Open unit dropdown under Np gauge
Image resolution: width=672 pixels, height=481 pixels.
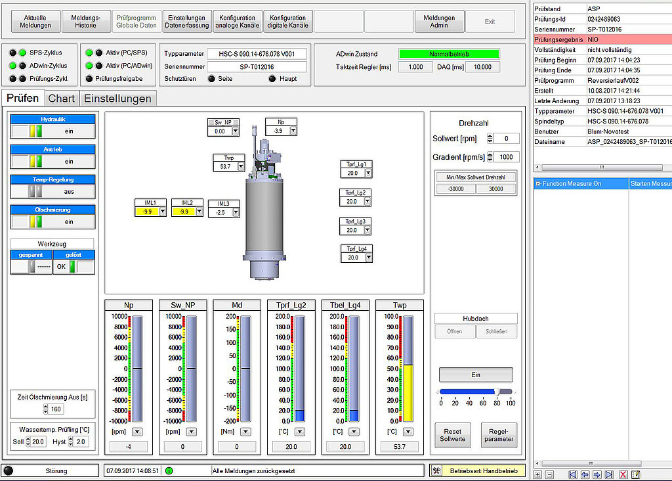tap(137, 432)
